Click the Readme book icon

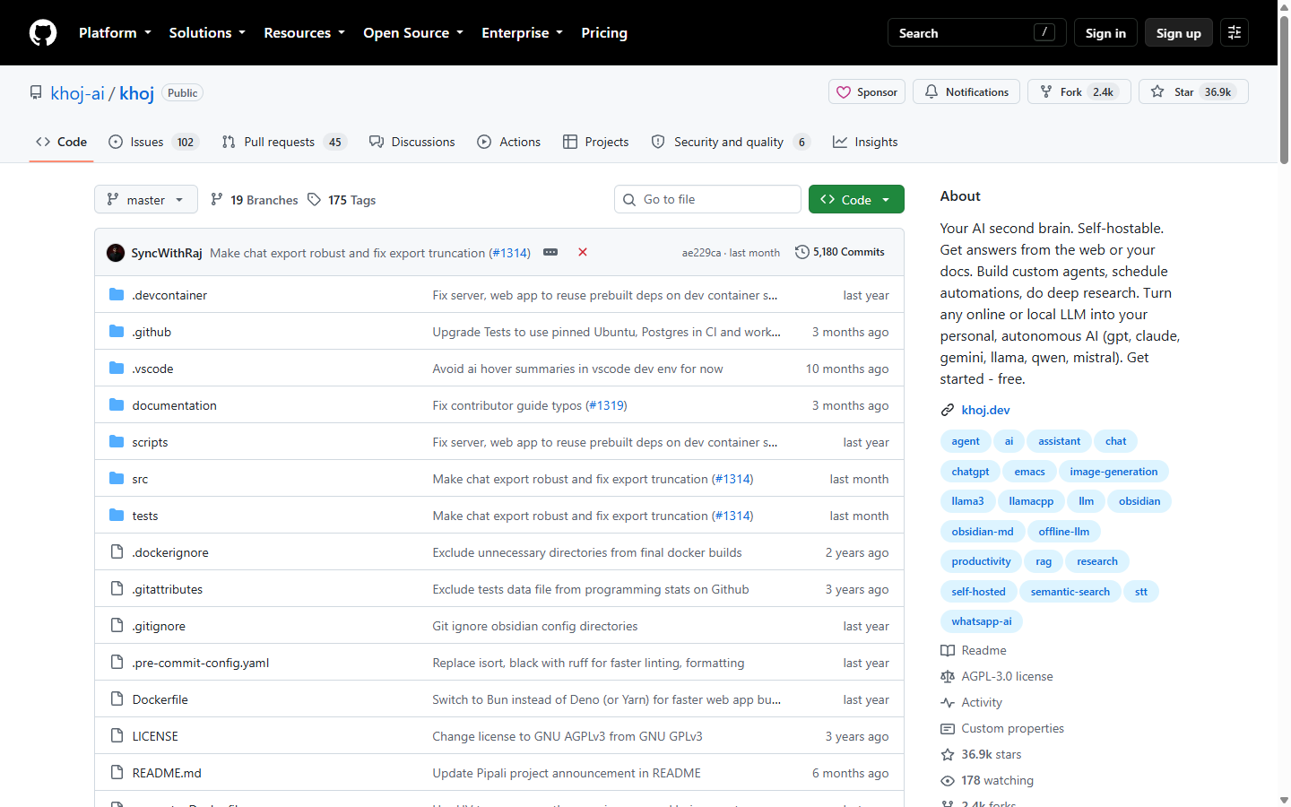point(948,651)
